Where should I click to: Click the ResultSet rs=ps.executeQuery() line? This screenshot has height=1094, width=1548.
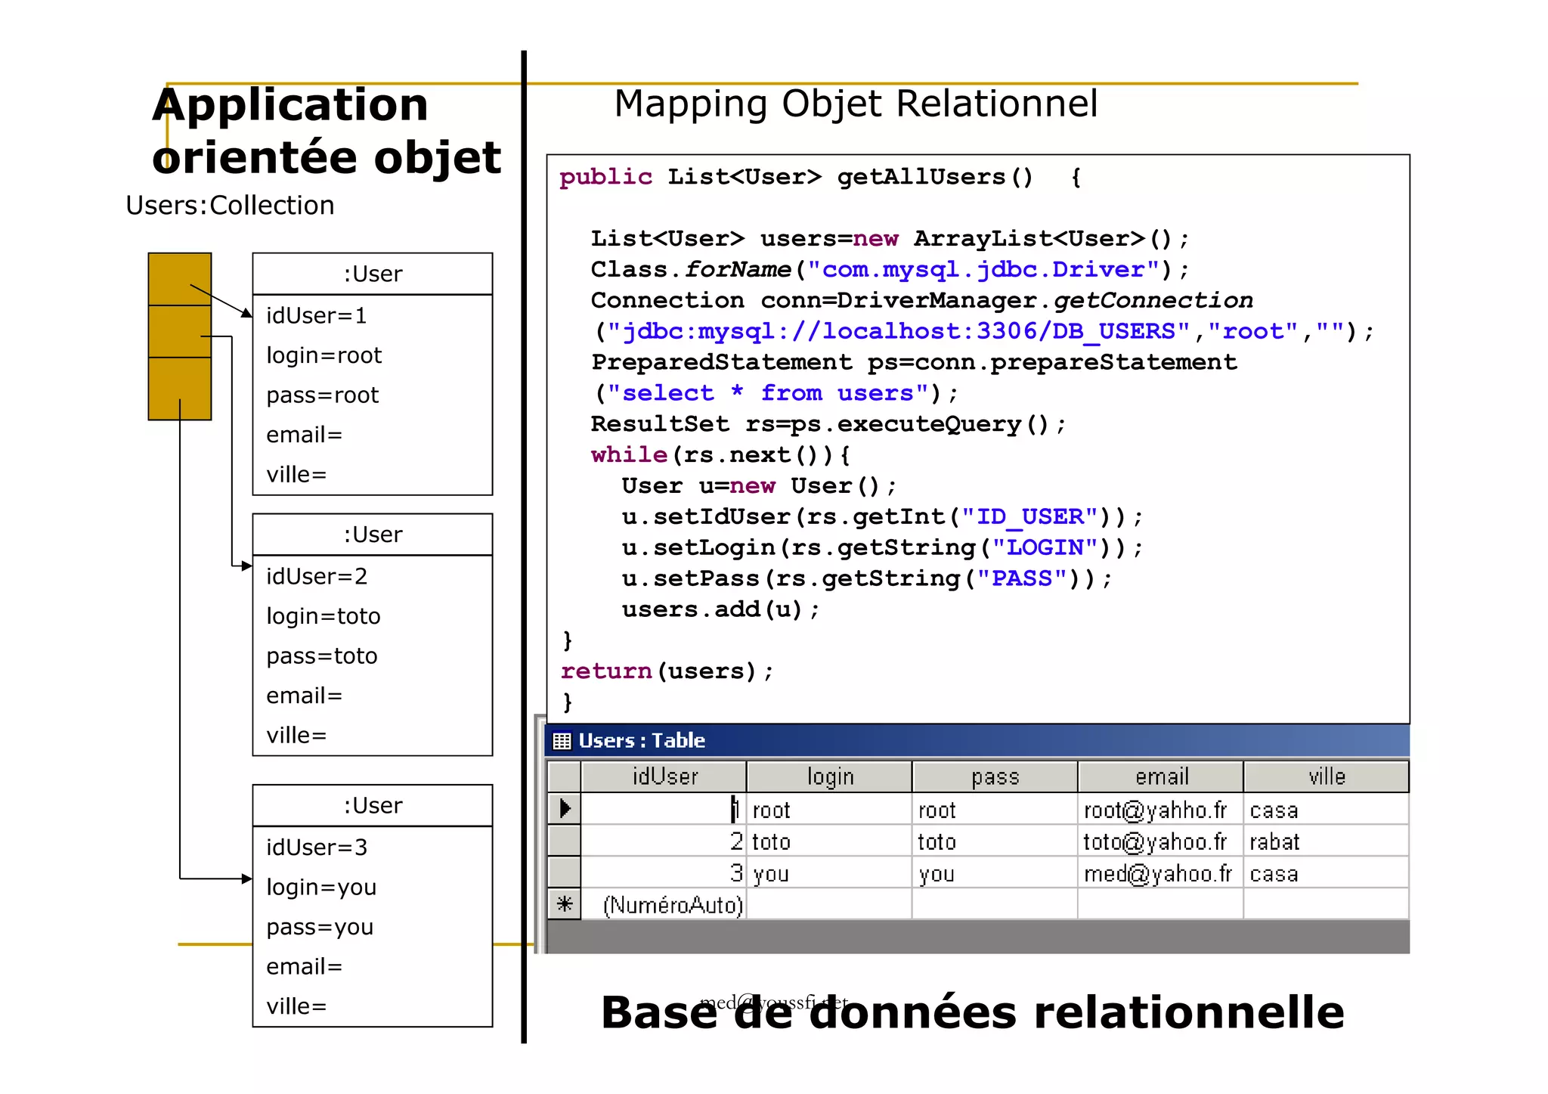(828, 424)
